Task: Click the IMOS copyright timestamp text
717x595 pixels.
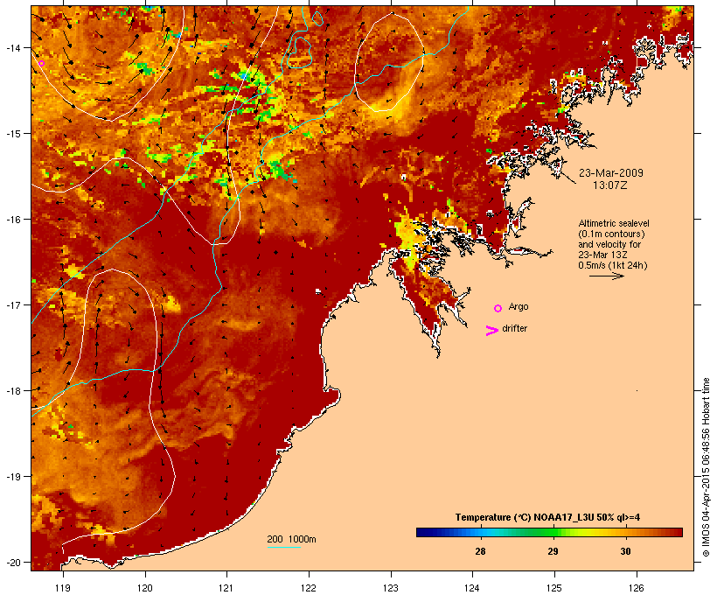Action: (706, 467)
